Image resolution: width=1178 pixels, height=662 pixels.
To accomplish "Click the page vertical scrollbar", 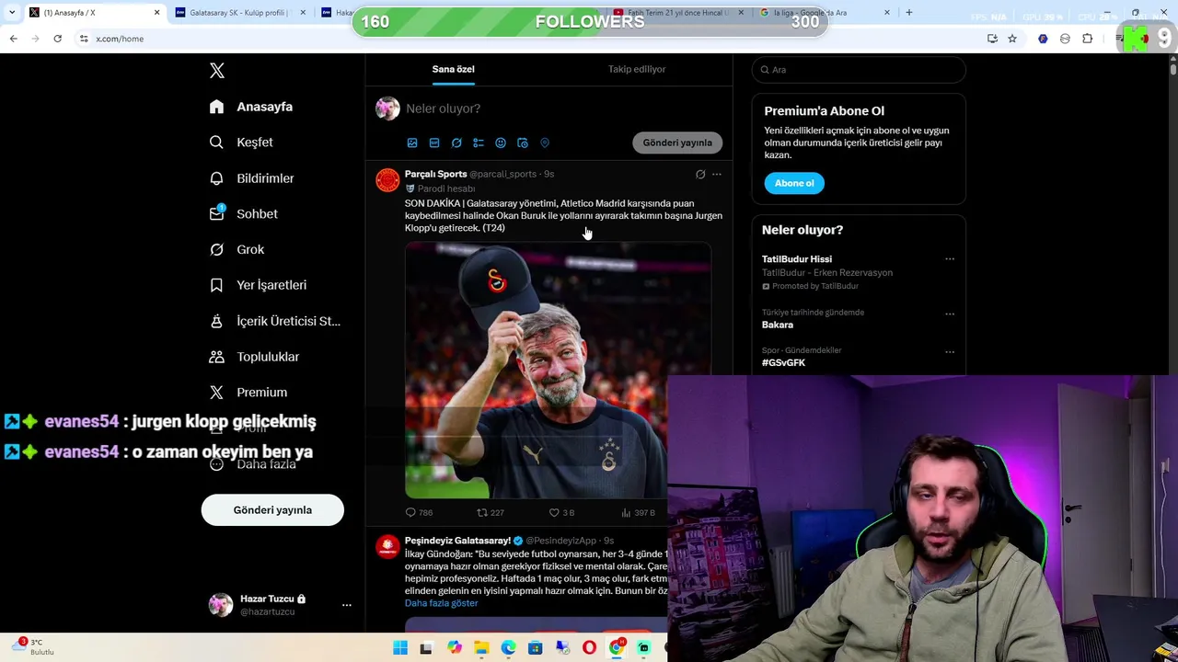I will 1173,69.
